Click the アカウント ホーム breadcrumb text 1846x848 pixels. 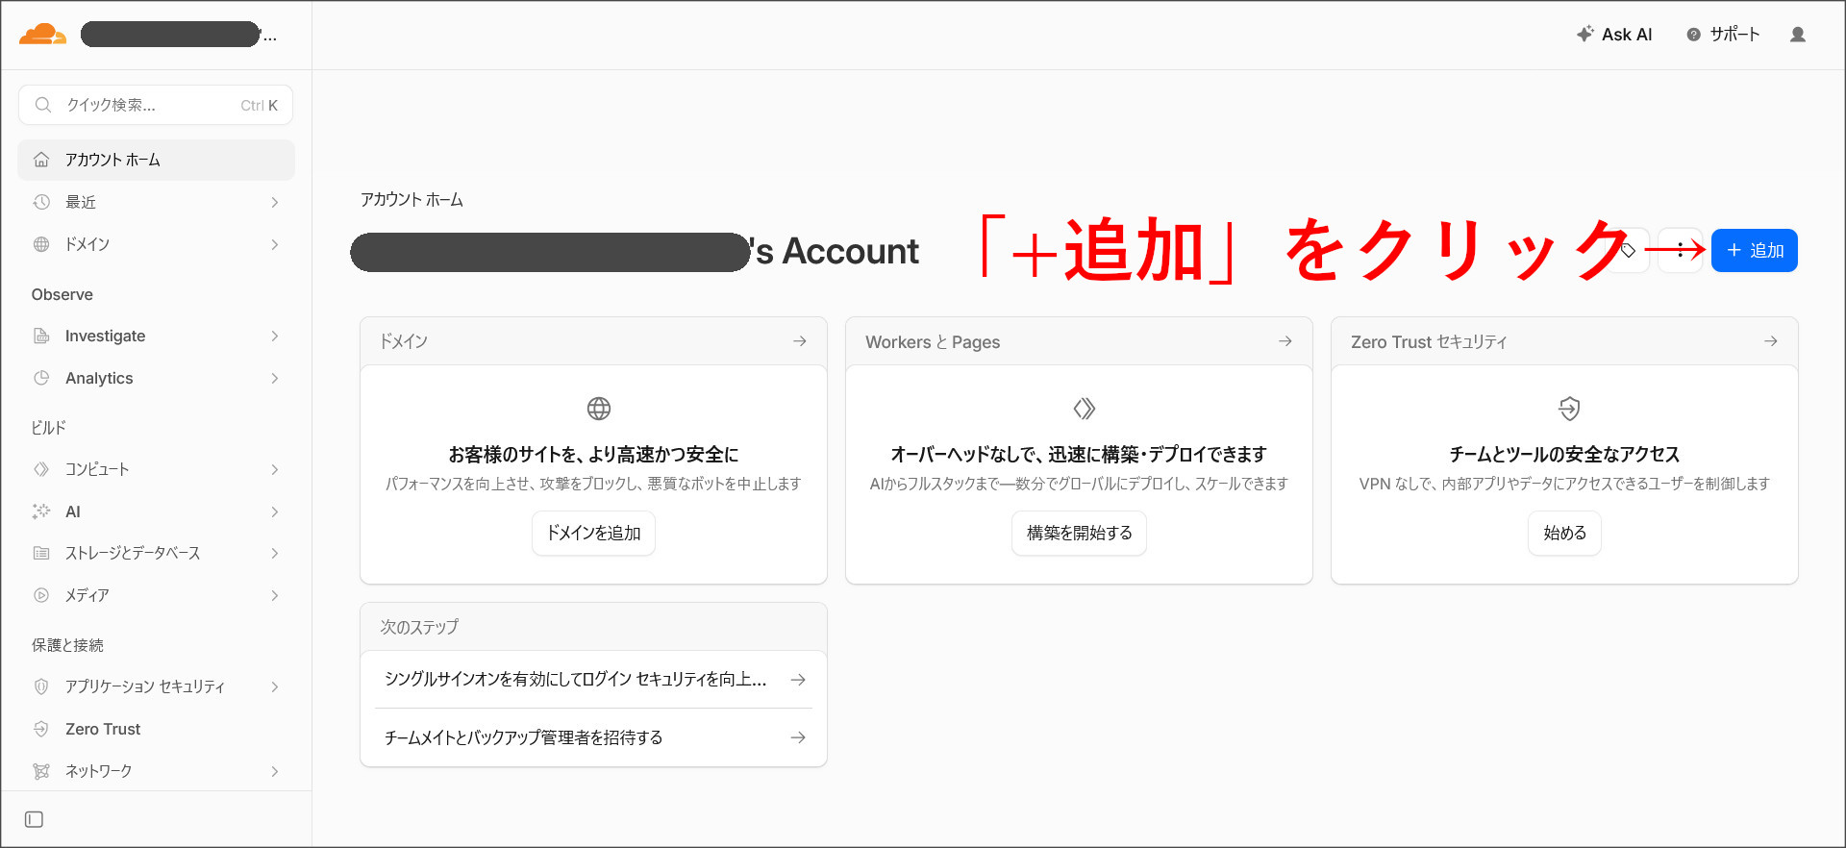click(412, 200)
